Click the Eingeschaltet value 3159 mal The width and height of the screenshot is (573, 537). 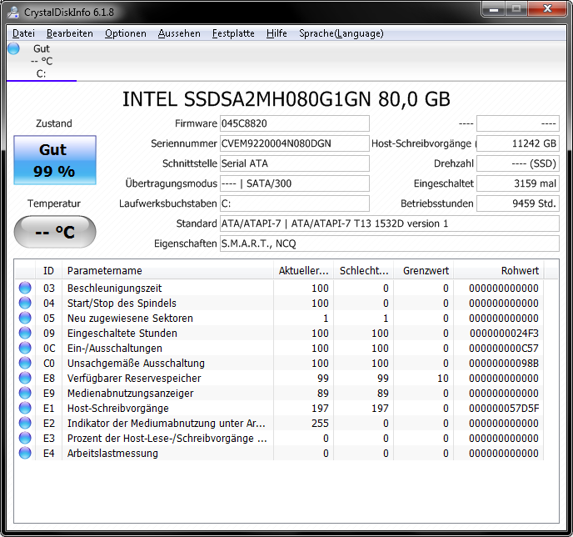point(518,183)
